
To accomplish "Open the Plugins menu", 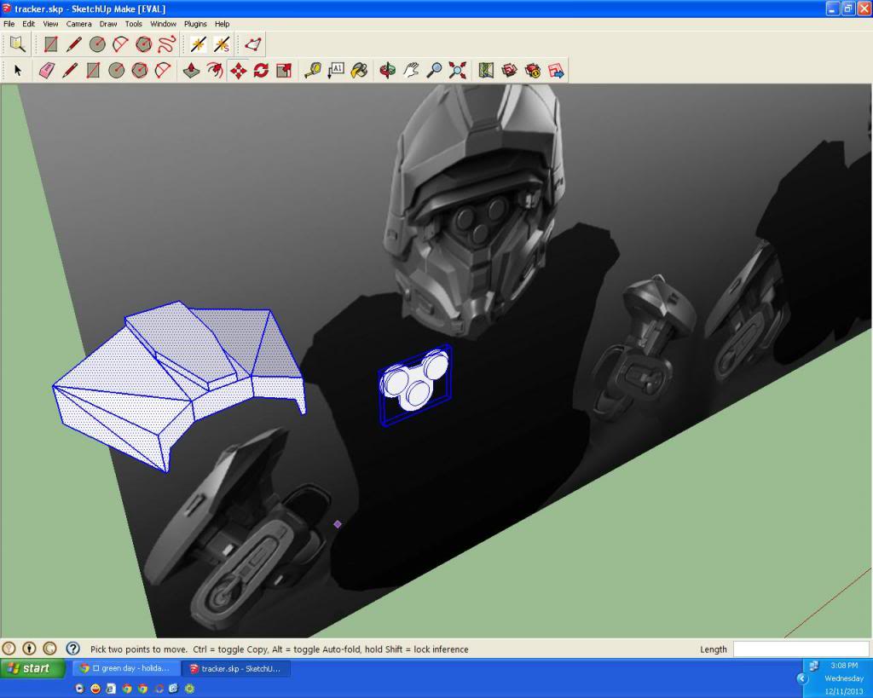I will click(195, 24).
